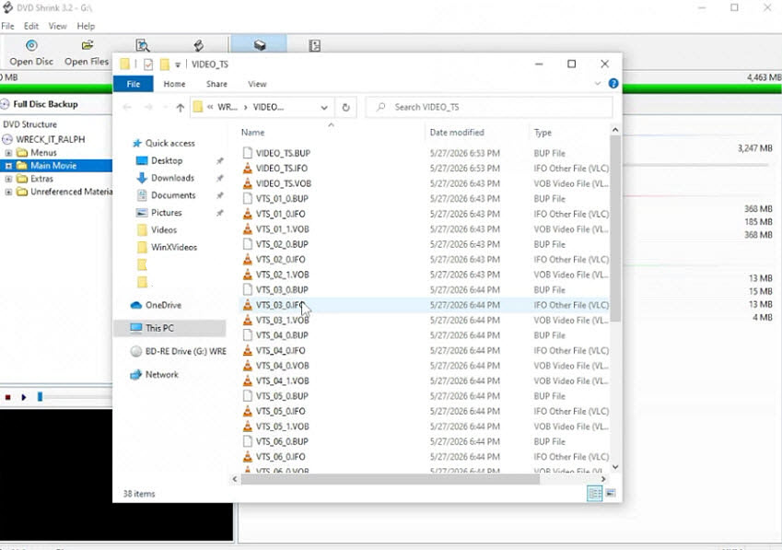Click the vertical scrollbar up arrow in Explorer
782x550 pixels.
(615, 130)
